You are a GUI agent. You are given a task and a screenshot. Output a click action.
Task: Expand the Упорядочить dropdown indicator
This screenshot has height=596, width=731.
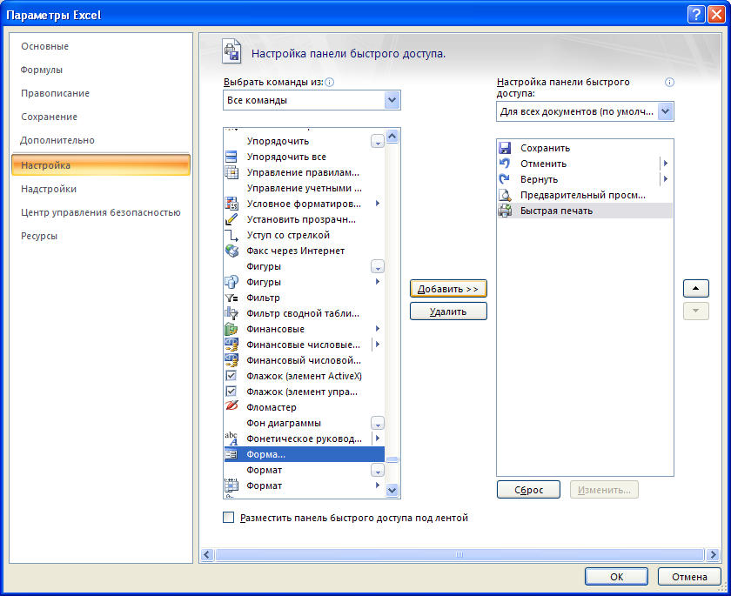point(377,142)
